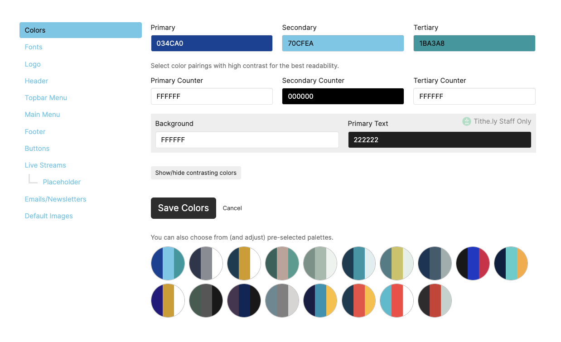Click the Primary color field 034CA0
Viewport: 561px width, 342px height.
click(212, 43)
